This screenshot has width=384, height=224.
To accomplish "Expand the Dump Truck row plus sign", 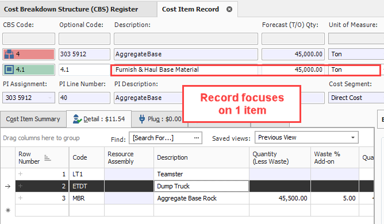I will tap(21, 186).
